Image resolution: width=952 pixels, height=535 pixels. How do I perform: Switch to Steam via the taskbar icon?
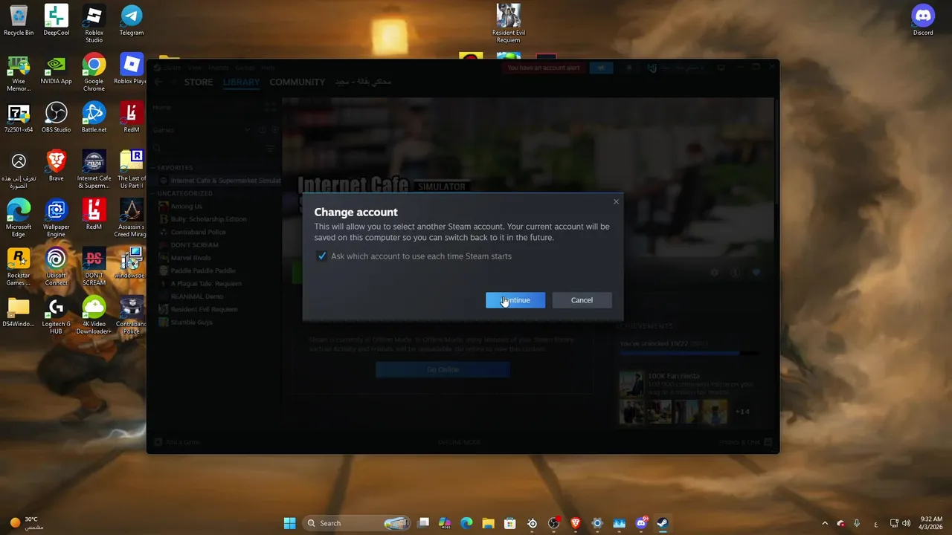click(662, 523)
